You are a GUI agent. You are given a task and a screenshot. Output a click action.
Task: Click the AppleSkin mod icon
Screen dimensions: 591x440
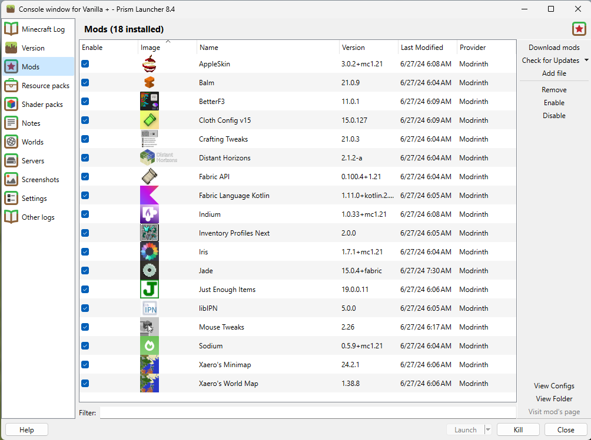(149, 63)
